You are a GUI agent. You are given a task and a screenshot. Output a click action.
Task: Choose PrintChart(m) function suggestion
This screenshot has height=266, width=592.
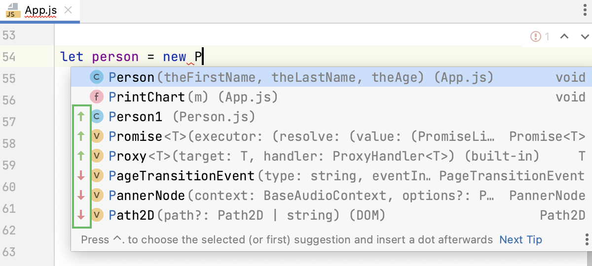[x=192, y=97]
